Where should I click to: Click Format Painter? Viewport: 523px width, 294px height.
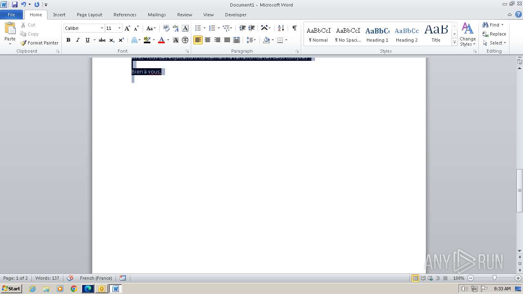[40, 43]
